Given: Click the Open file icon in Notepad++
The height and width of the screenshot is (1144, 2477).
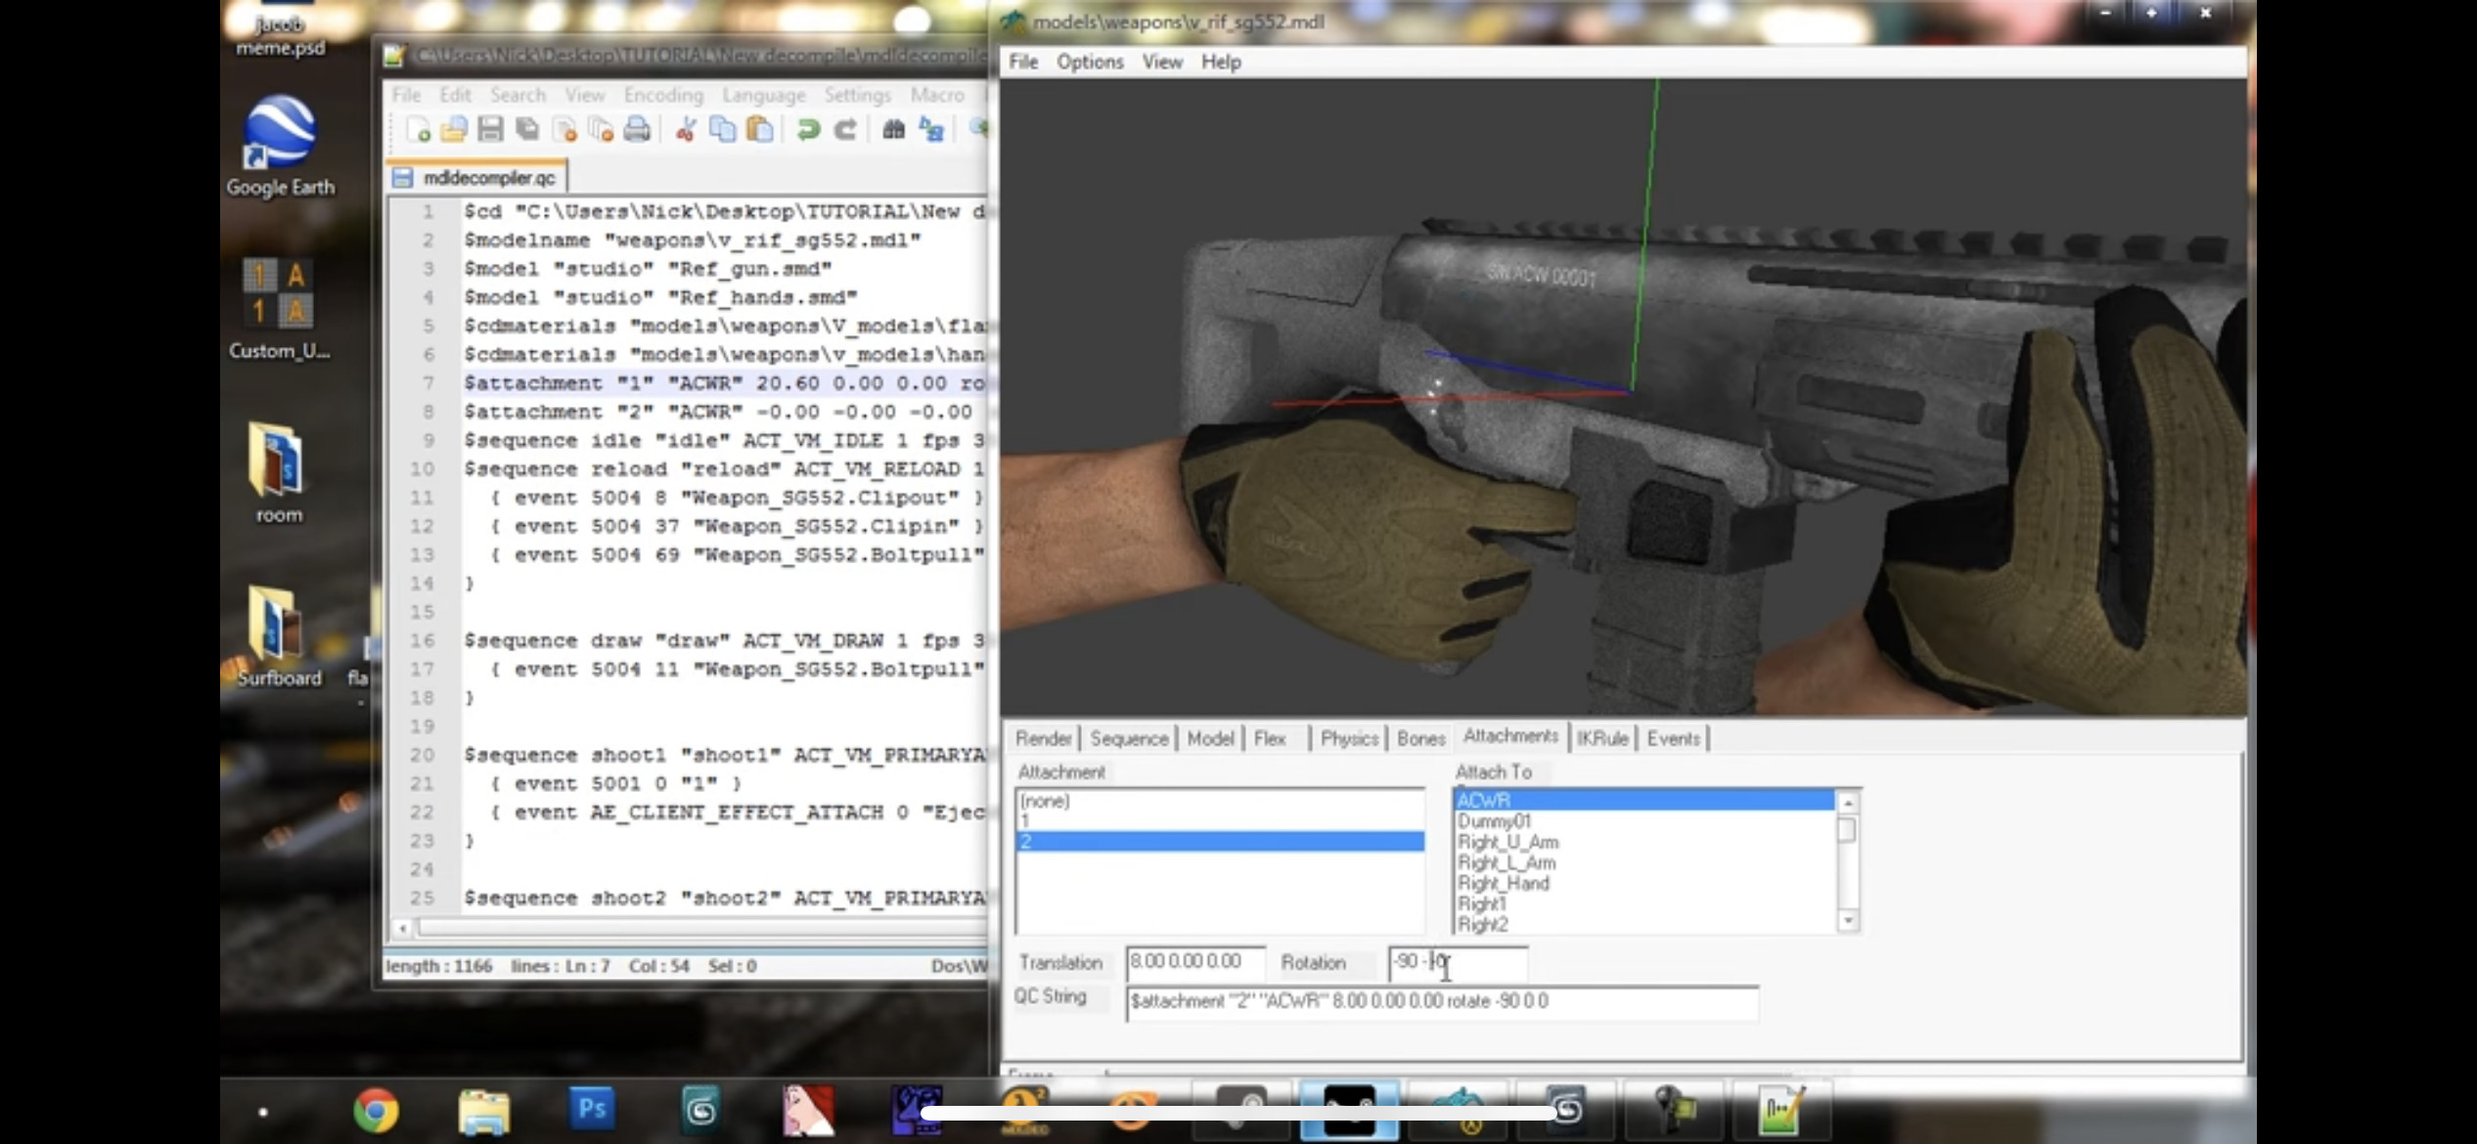Looking at the screenshot, I should pyautogui.click(x=454, y=130).
